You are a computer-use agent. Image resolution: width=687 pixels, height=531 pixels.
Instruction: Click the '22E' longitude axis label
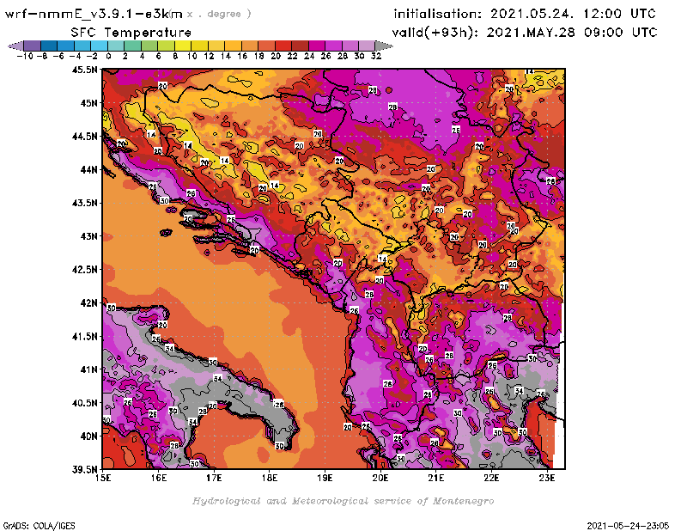(491, 478)
